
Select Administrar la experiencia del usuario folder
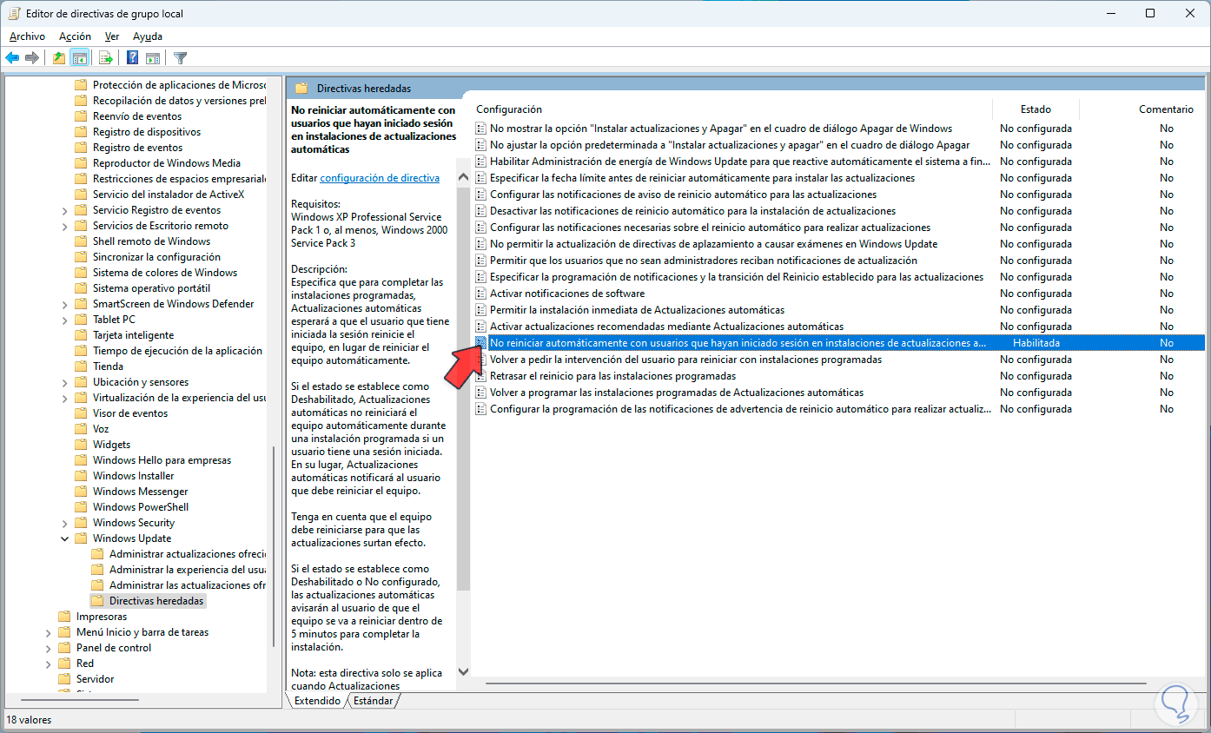pos(187,570)
